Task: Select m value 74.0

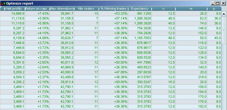Action: 203,23
